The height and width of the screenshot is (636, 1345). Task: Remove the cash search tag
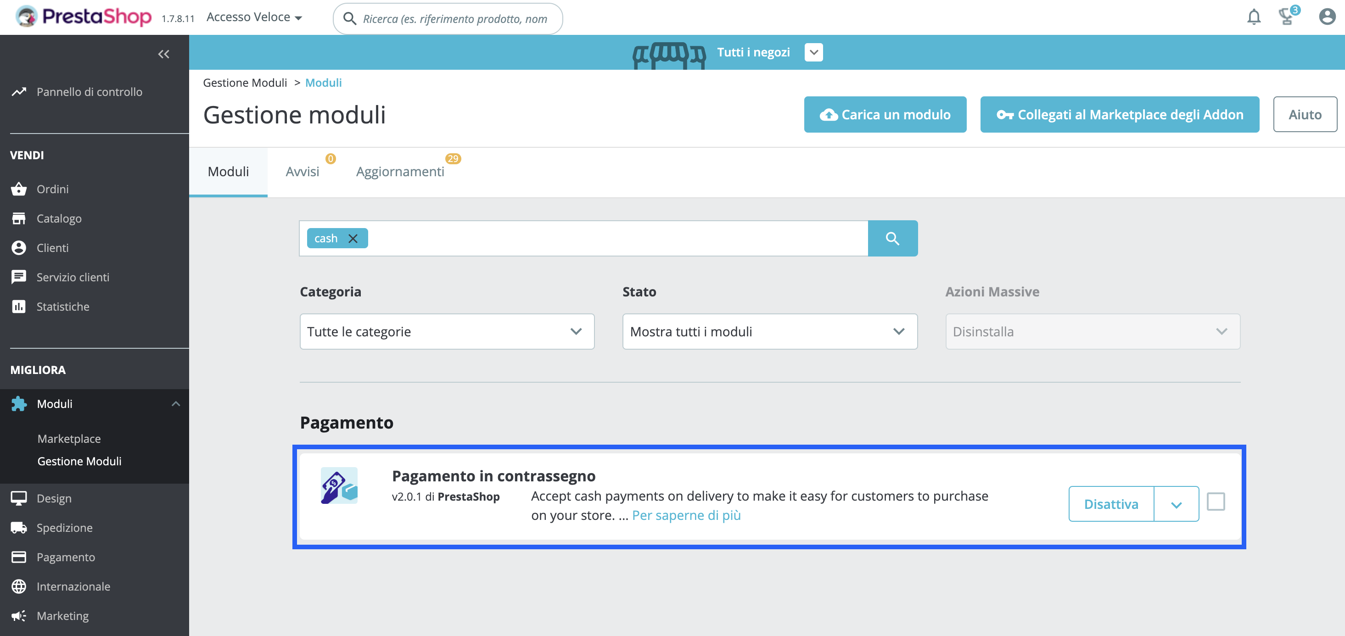click(x=353, y=239)
